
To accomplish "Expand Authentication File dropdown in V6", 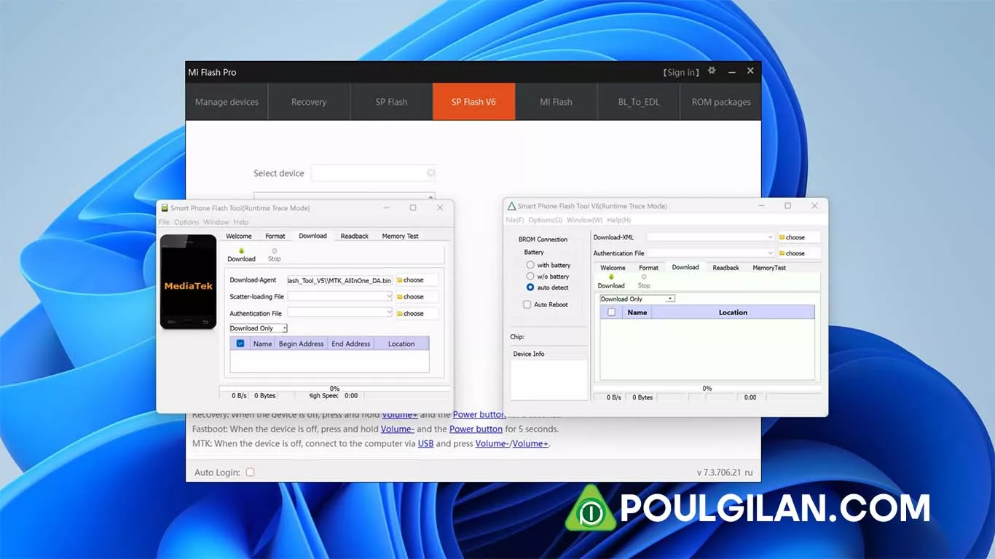I will 771,253.
